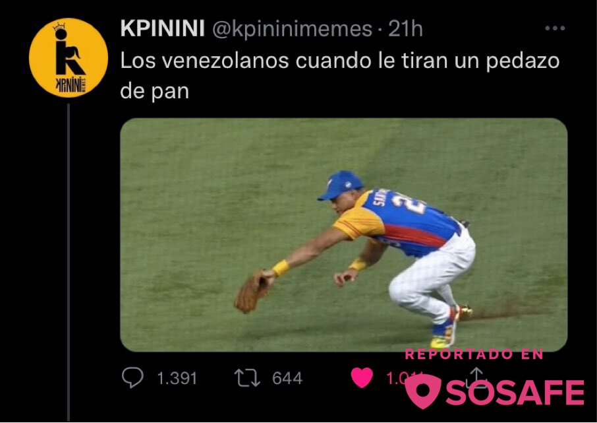Open the three-dot more options menu
The height and width of the screenshot is (423, 597).
555,28
